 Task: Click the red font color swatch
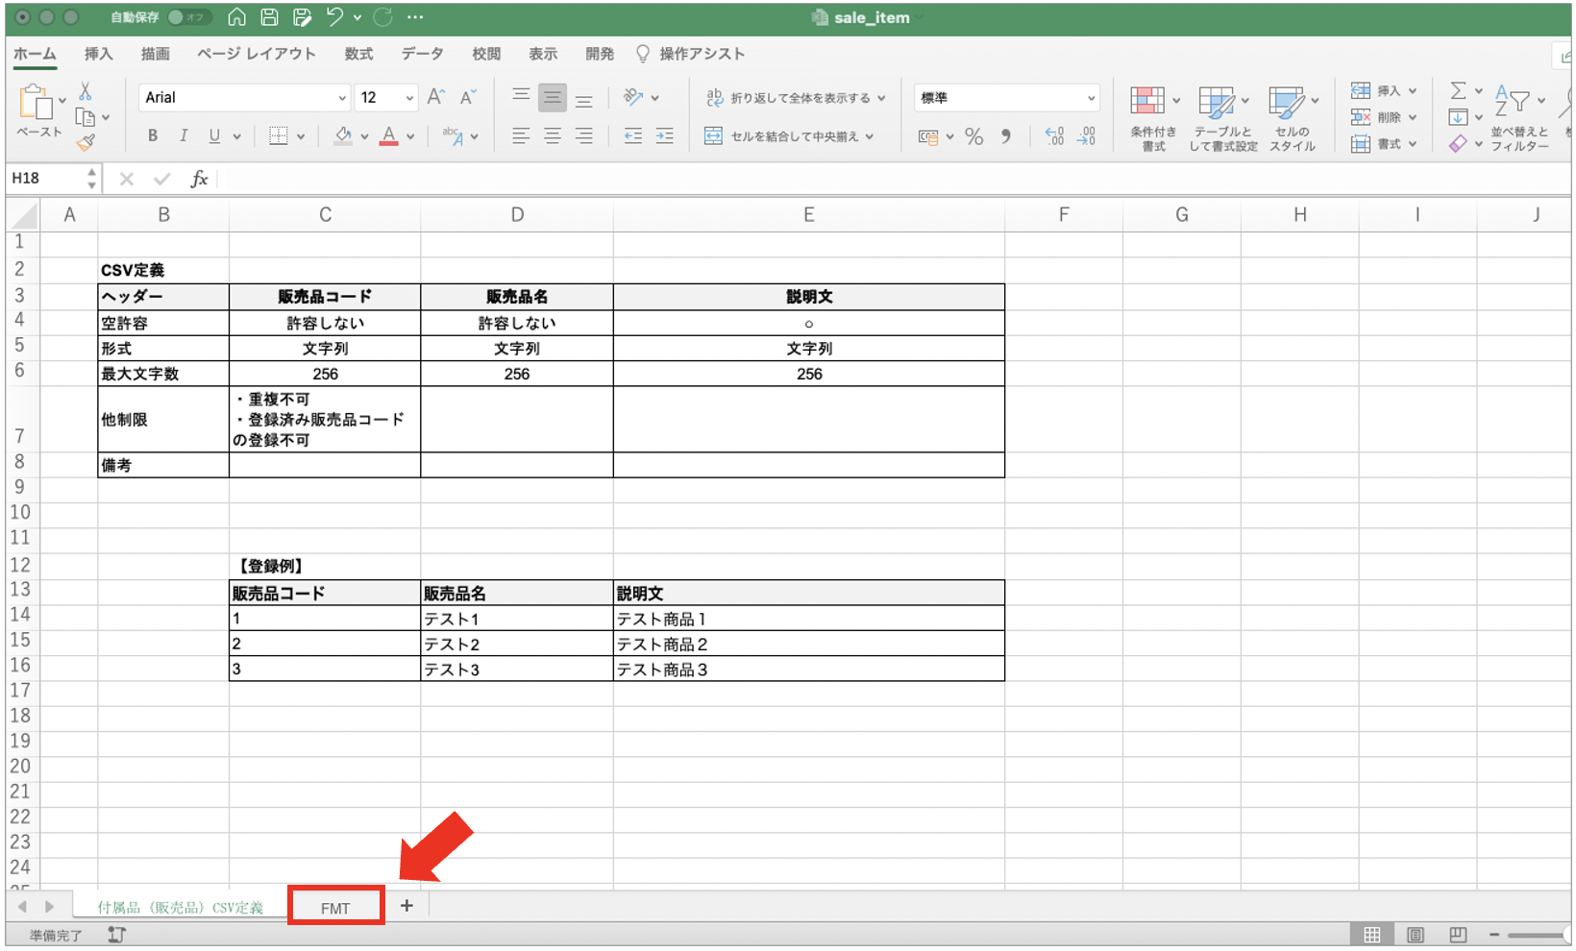pyautogui.click(x=388, y=136)
